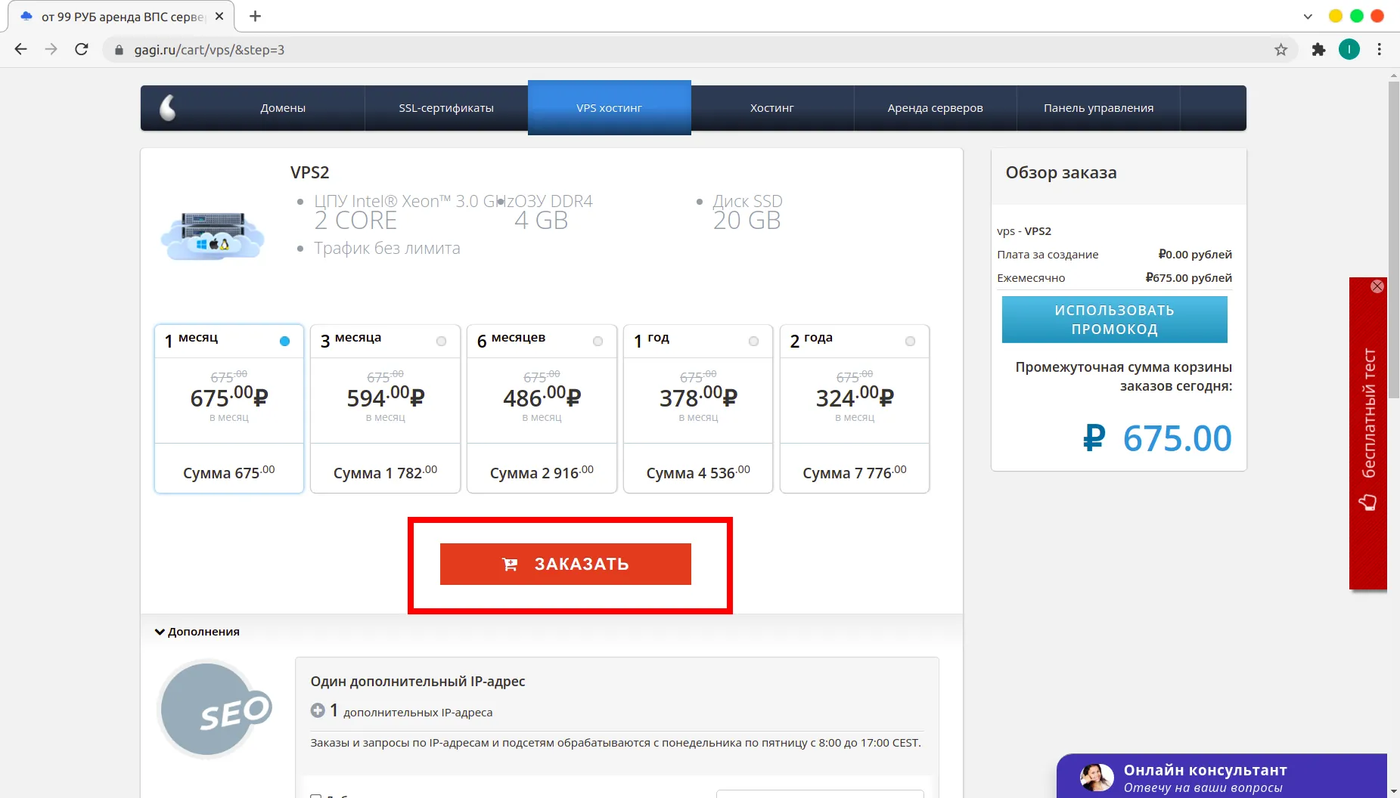
Task: Click the VPS server cloud image
Action: coord(213,236)
